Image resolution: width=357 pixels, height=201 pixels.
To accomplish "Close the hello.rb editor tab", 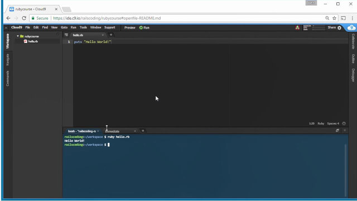I will click(x=103, y=35).
